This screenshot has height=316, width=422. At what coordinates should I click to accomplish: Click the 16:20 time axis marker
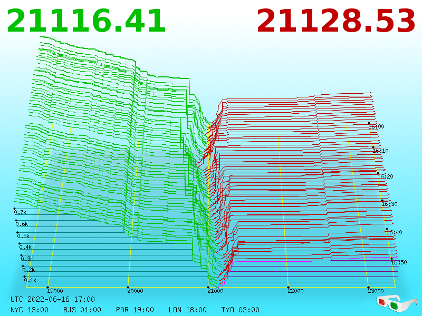[x=386, y=176]
